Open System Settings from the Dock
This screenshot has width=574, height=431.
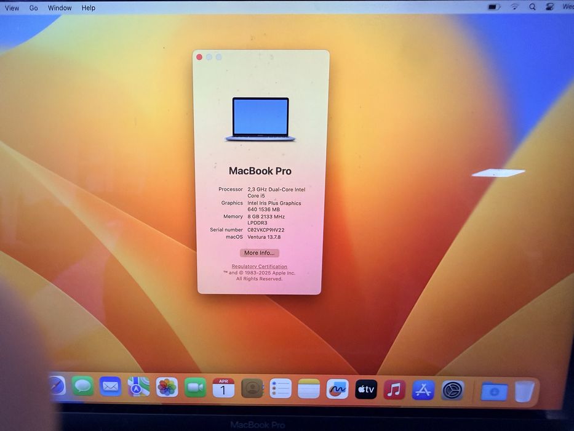click(x=452, y=391)
